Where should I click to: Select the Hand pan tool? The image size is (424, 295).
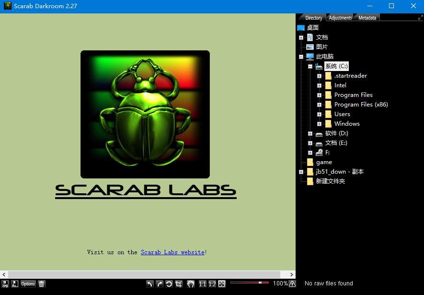point(191,283)
